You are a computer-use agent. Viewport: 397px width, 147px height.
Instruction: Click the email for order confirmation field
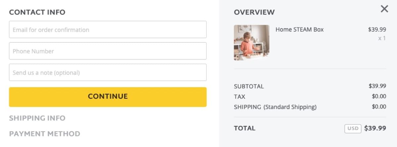[x=108, y=29]
